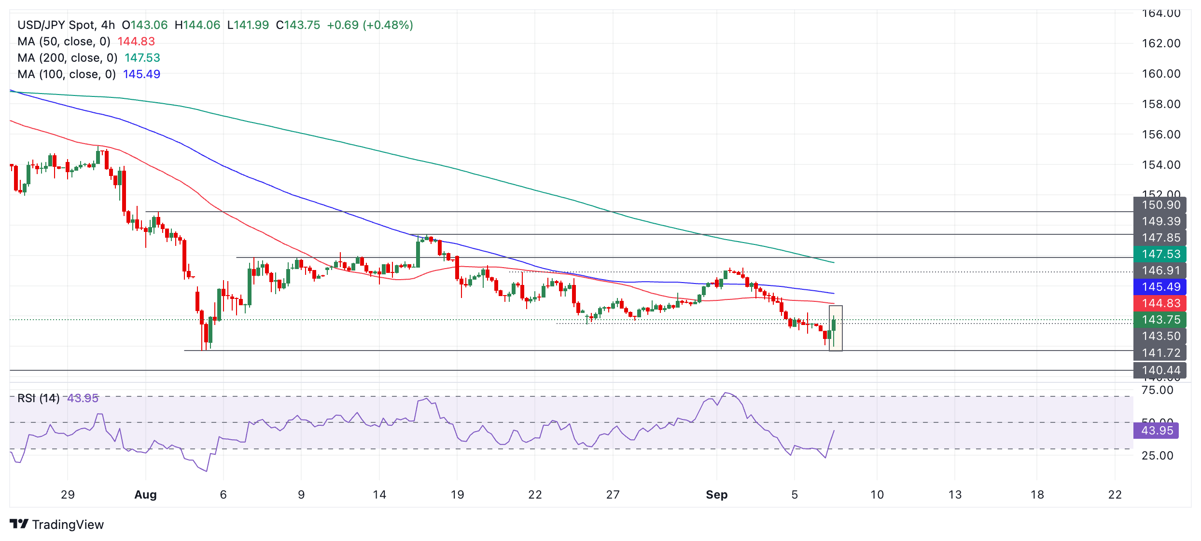This screenshot has width=1201, height=541.
Task: Click the red 144.83 MA price tag
Action: point(1159,303)
